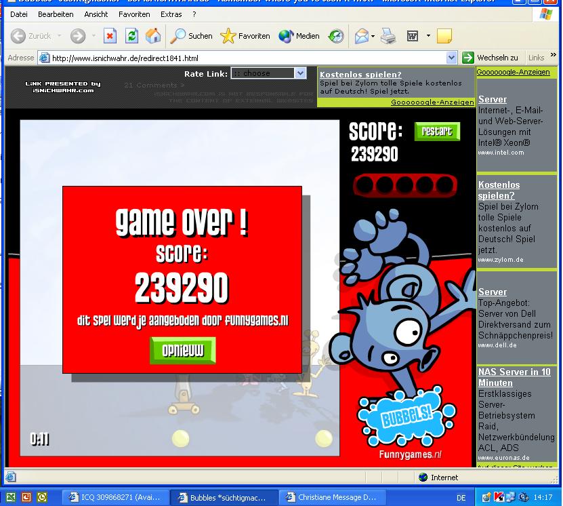Open Server Dell ad link
Screen dimensions: 563x506
(493, 292)
